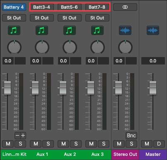Click Stereo Out 0.0 gain field
167x160 pixels.
[x=119, y=61]
